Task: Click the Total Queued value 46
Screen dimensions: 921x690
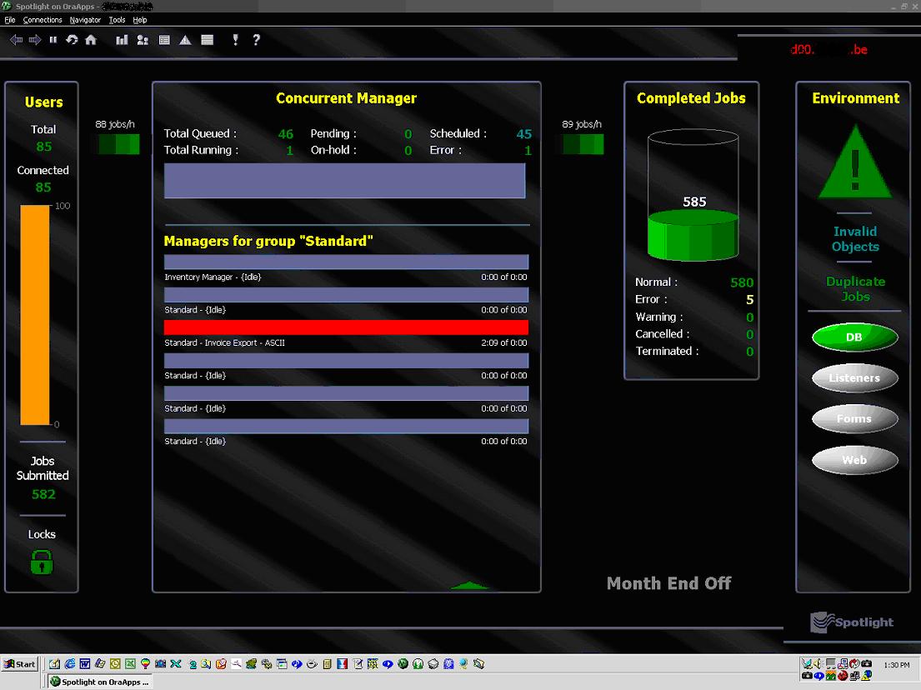Action: 285,134
